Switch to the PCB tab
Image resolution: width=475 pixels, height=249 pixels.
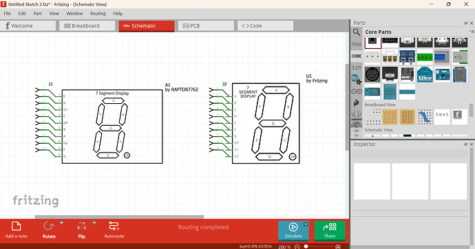pos(206,25)
